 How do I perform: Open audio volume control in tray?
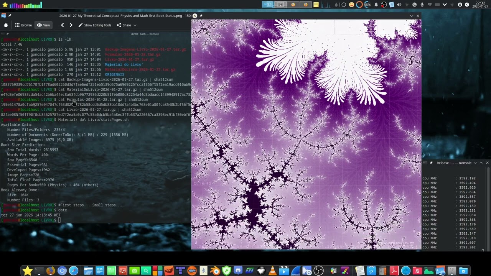(x=399, y=5)
